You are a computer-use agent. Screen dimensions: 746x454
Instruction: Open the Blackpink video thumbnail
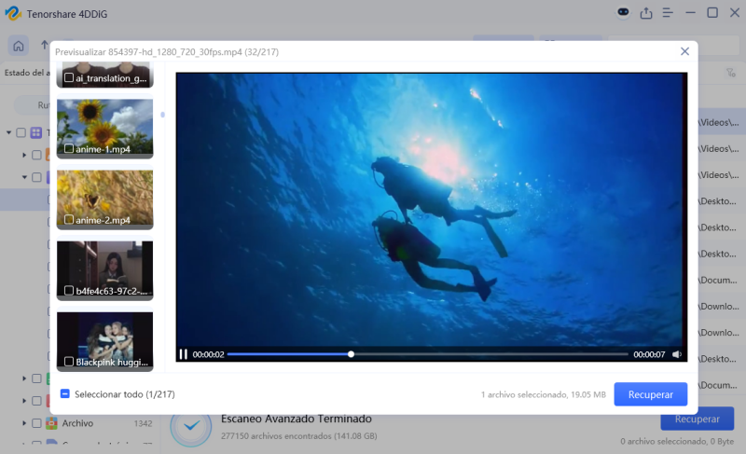[104, 337]
